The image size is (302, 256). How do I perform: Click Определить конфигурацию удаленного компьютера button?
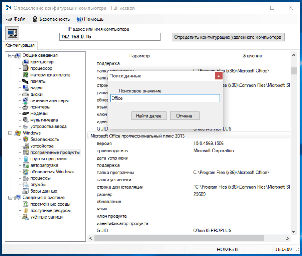228,37
